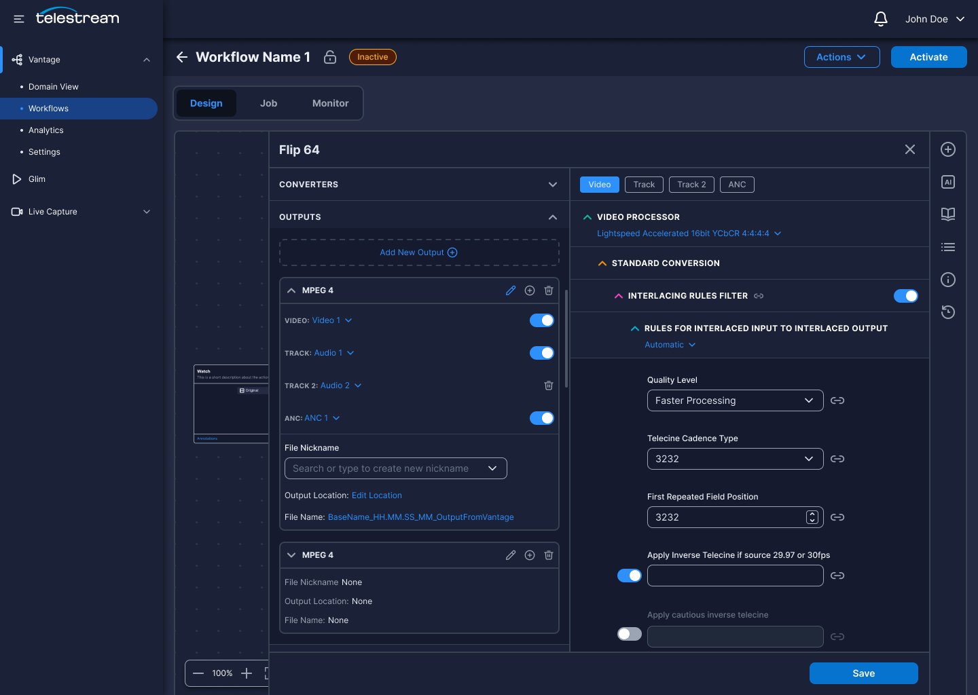The image size is (978, 695).
Task: Open the info icon in the right sidebar
Action: [x=948, y=280]
